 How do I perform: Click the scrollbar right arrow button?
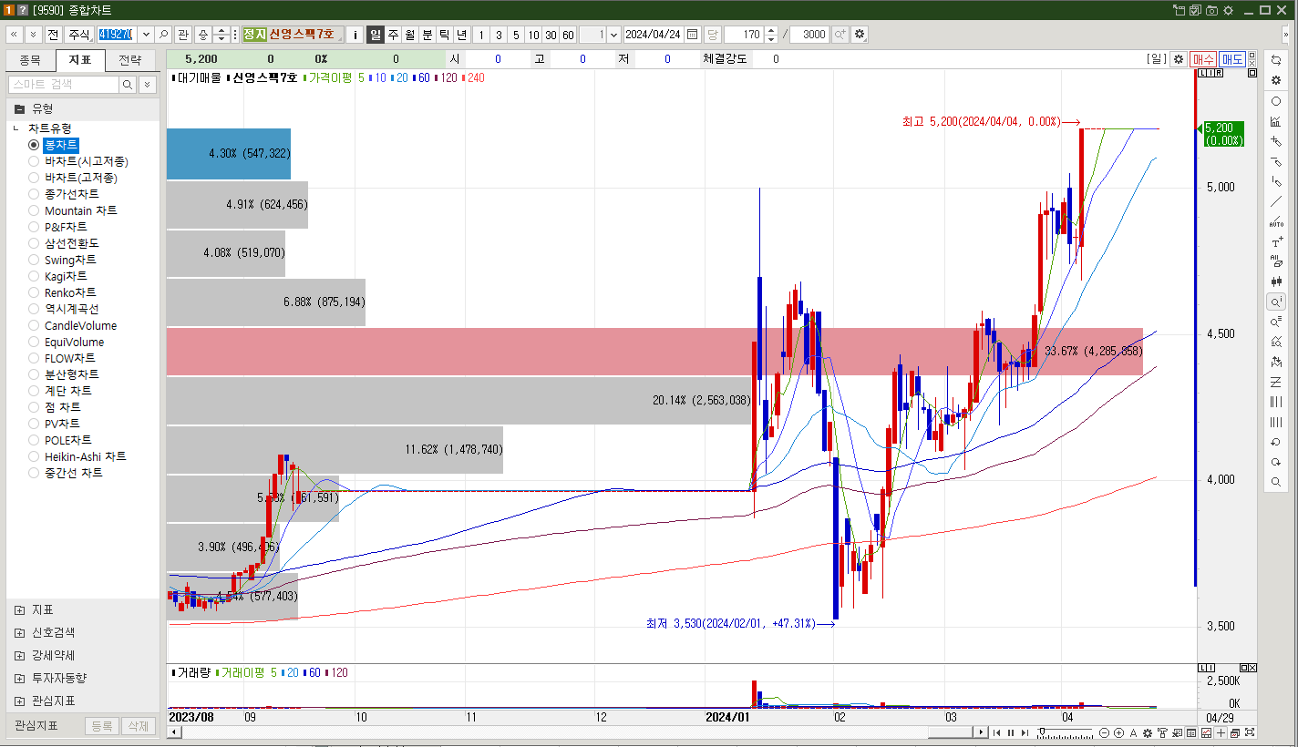(981, 732)
